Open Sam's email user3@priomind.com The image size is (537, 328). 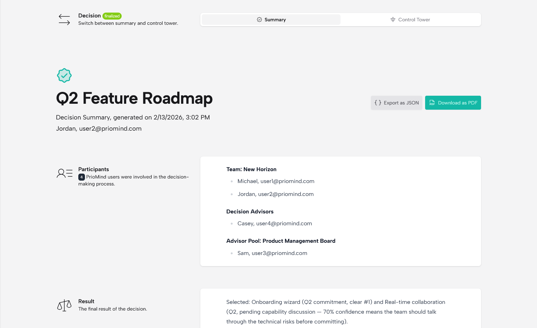(272, 253)
